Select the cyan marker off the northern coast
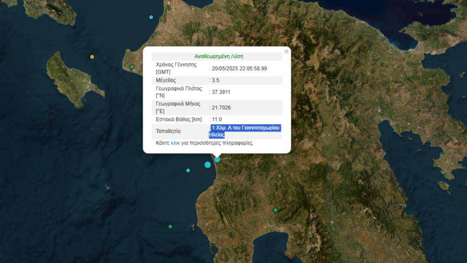This screenshot has width=467, height=263. [x=151, y=17]
